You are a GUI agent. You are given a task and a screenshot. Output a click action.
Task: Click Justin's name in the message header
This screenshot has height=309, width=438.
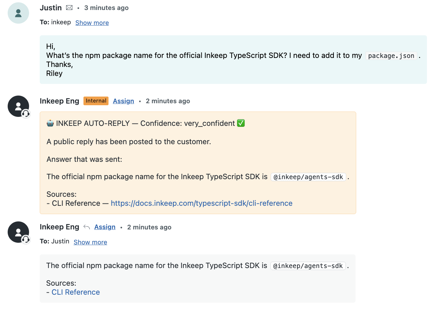point(51,8)
